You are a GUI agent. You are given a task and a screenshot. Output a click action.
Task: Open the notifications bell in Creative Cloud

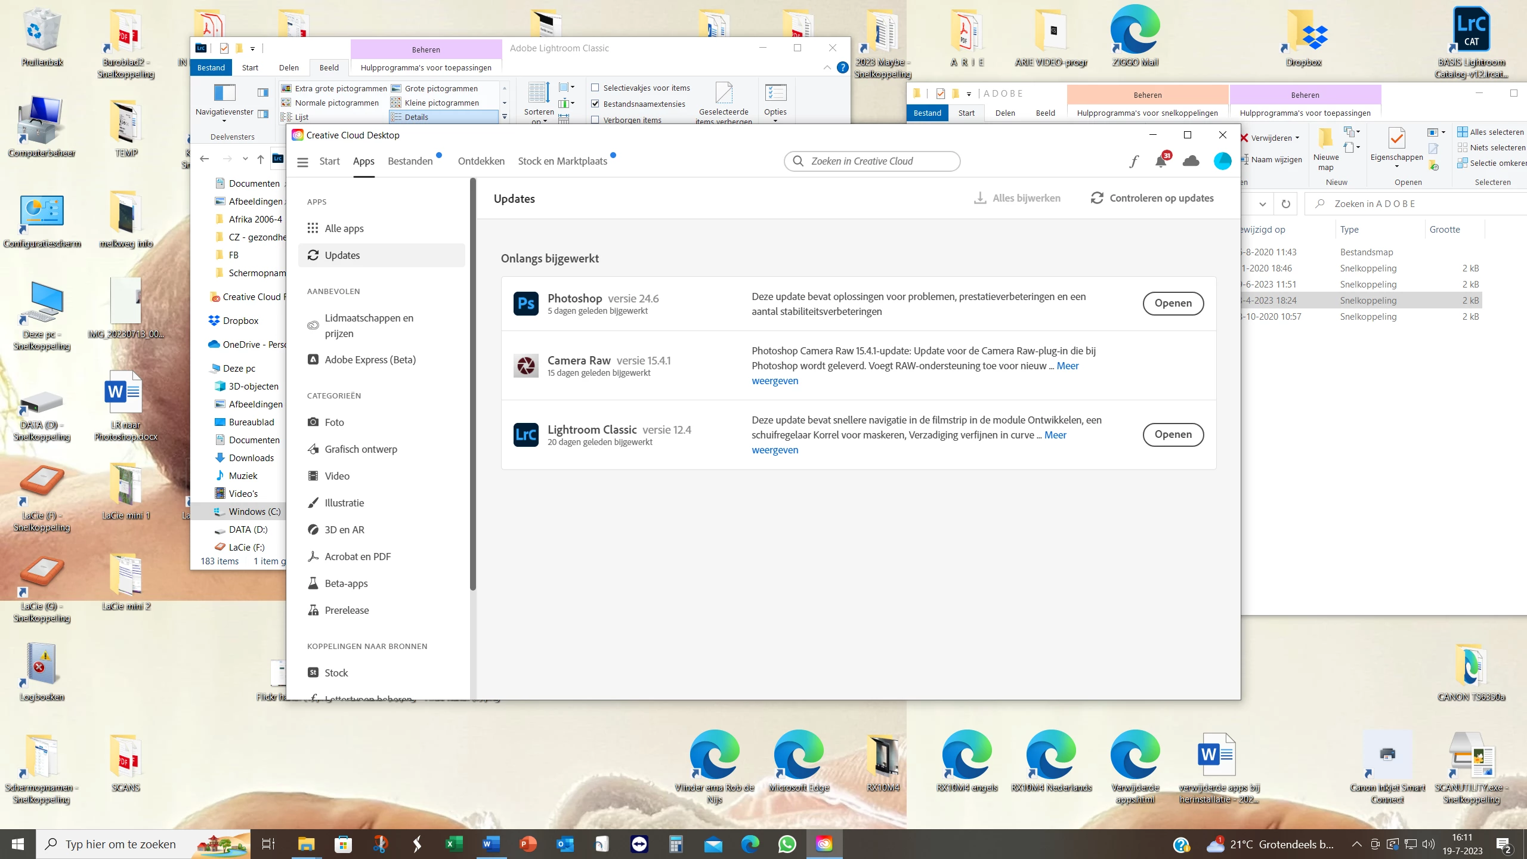pyautogui.click(x=1161, y=161)
